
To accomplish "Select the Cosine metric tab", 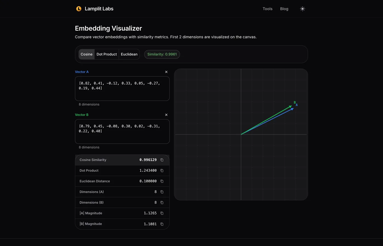I will coord(86,54).
